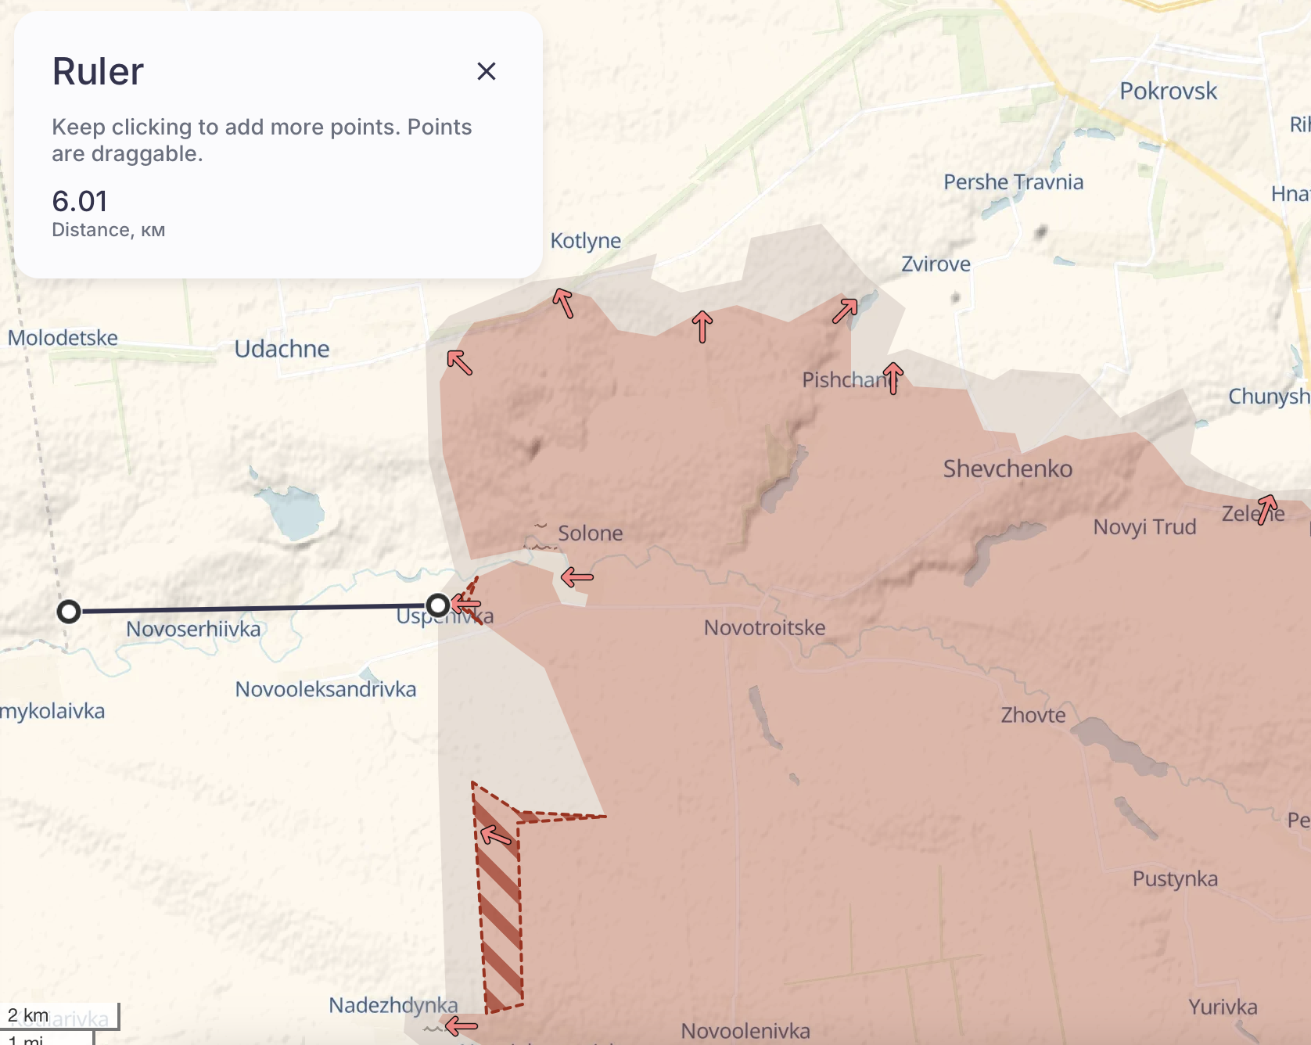
Task: Click the ruler endpoint at Uspenivka
Action: point(438,605)
